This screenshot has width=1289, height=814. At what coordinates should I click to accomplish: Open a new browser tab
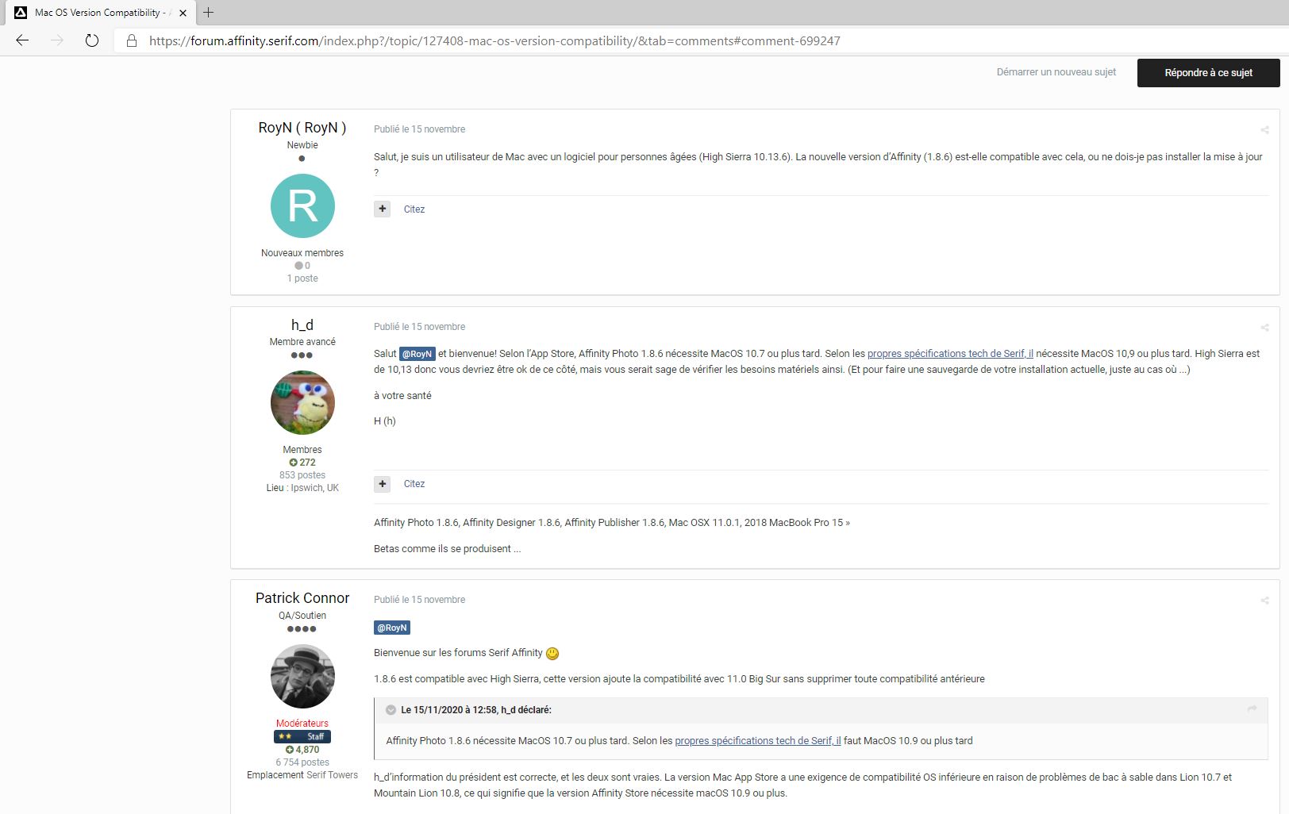pyautogui.click(x=208, y=12)
